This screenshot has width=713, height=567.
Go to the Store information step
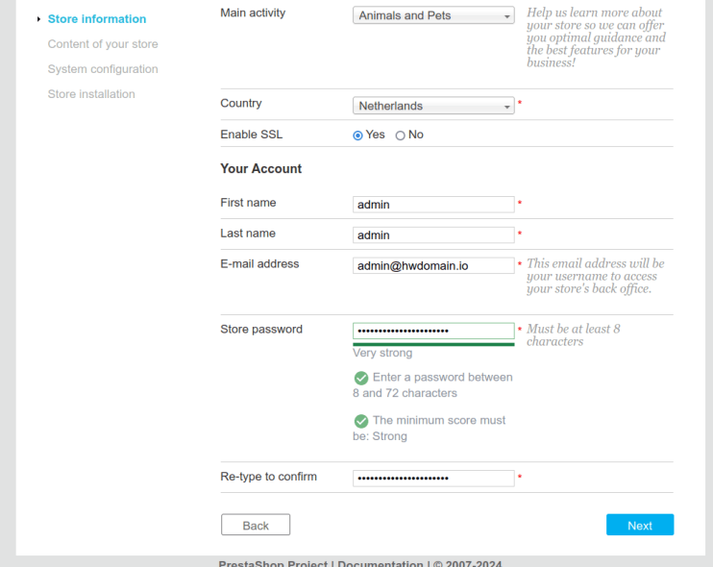click(97, 19)
